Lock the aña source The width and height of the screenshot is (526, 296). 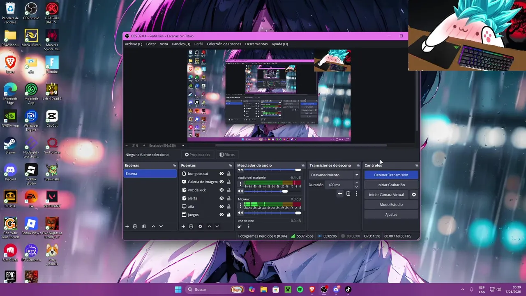click(229, 206)
